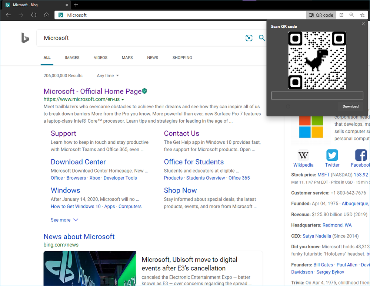Open Microsoft - Official Home Page result
This screenshot has height=286, width=370.
(93, 91)
